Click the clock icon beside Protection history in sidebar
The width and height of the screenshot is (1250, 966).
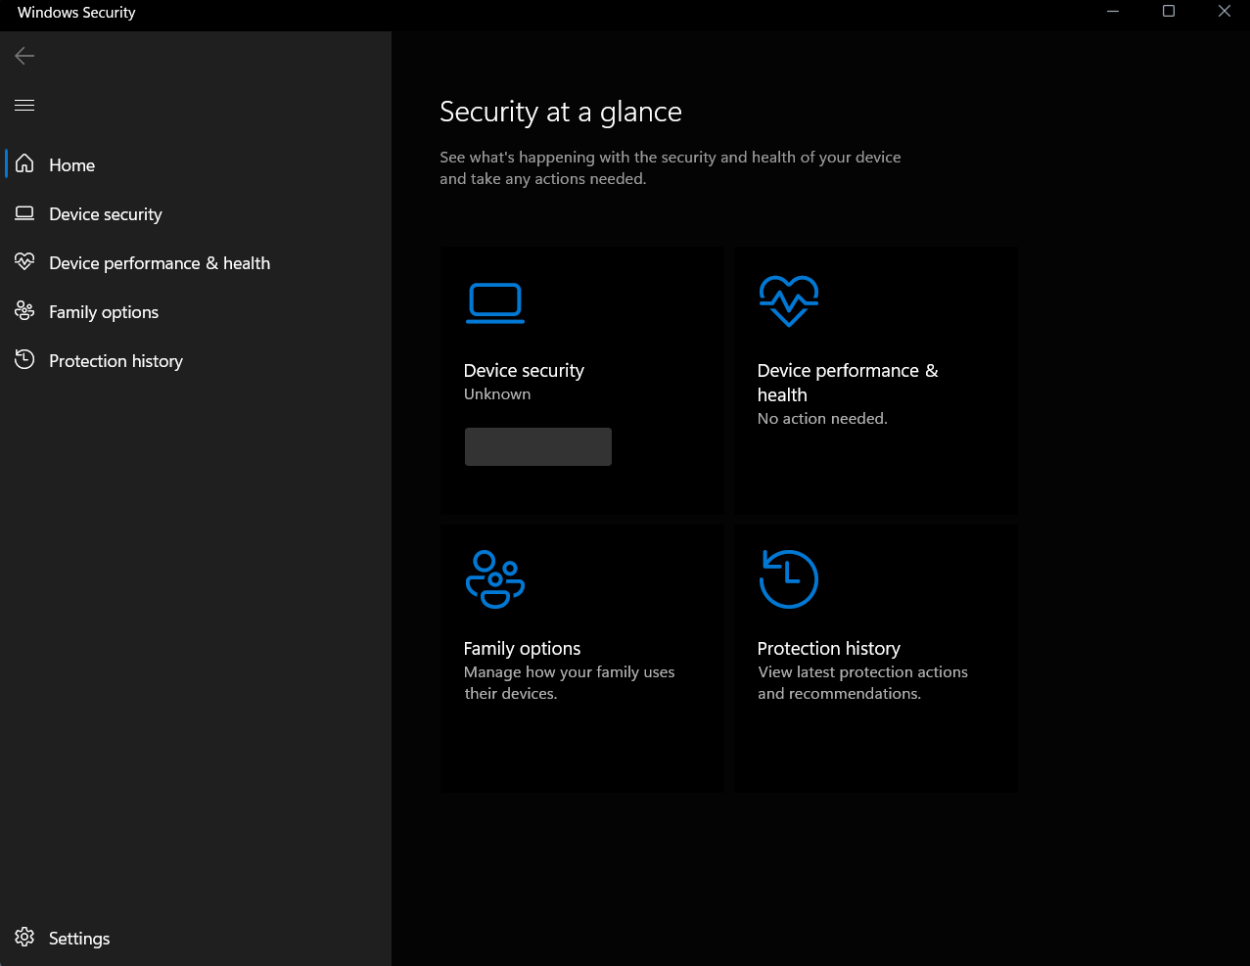pyautogui.click(x=24, y=360)
